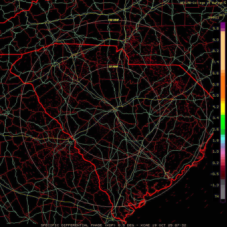The image size is (227, 227).
Task: Click "0.5 DEG" elevation in the caption
Action: 126,225
